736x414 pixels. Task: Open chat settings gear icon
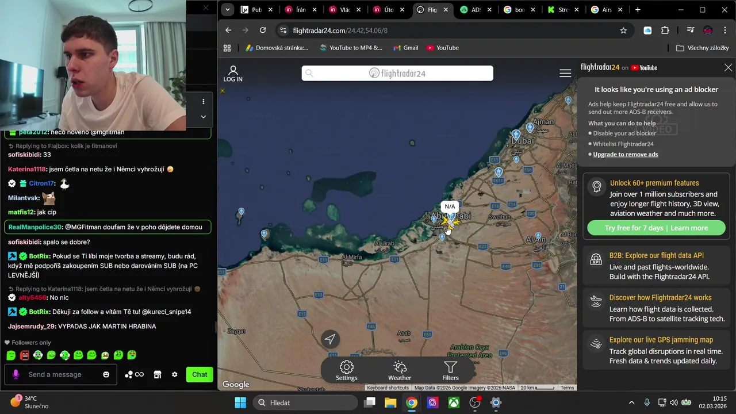(x=175, y=374)
